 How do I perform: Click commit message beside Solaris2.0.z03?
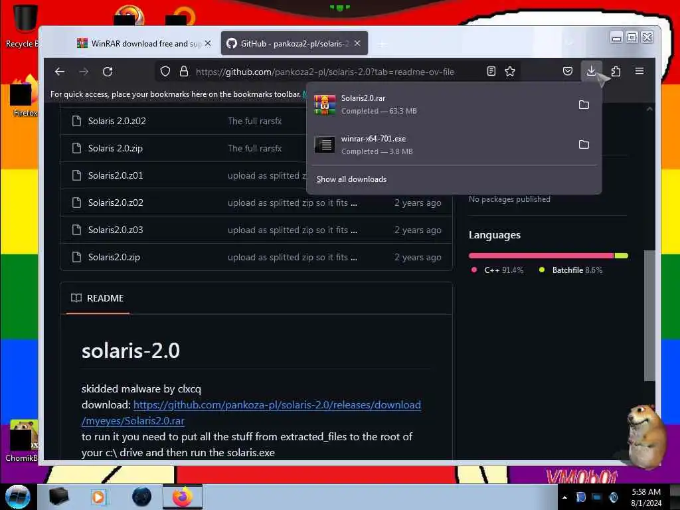pos(292,230)
